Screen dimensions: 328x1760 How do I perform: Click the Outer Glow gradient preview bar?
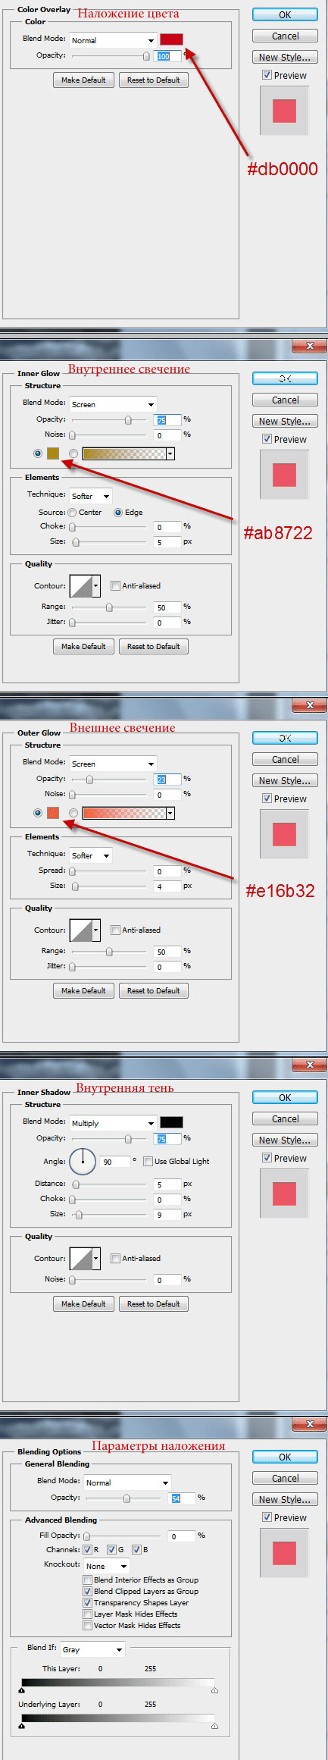point(123,813)
